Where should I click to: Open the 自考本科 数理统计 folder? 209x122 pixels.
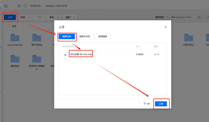(37, 63)
